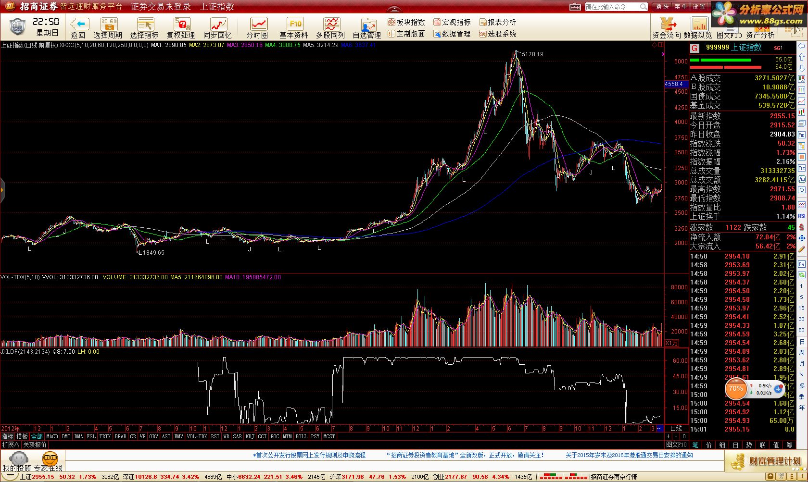Open 自选管理 watchlist manager icon
The image size is (808, 482).
(368, 24)
